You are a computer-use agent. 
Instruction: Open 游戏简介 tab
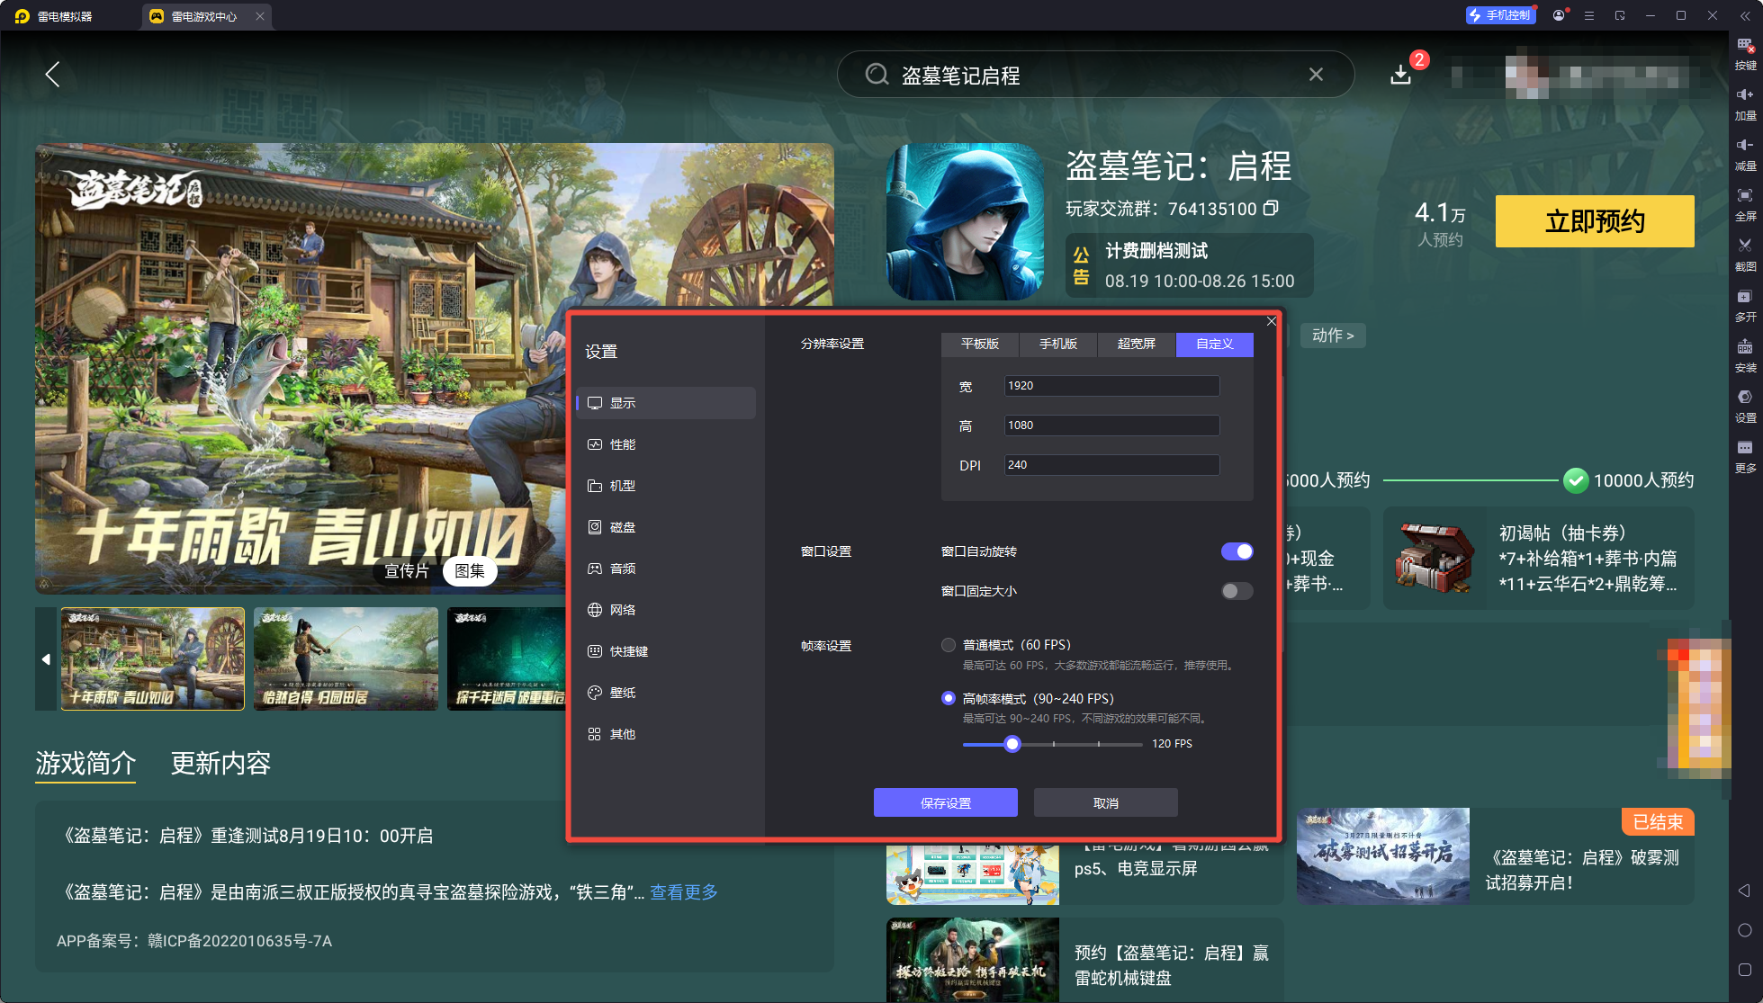(85, 764)
